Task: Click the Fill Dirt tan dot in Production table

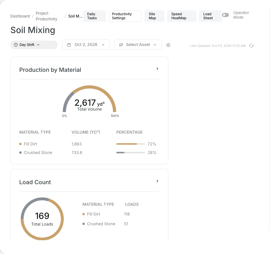Action: (x=20, y=144)
